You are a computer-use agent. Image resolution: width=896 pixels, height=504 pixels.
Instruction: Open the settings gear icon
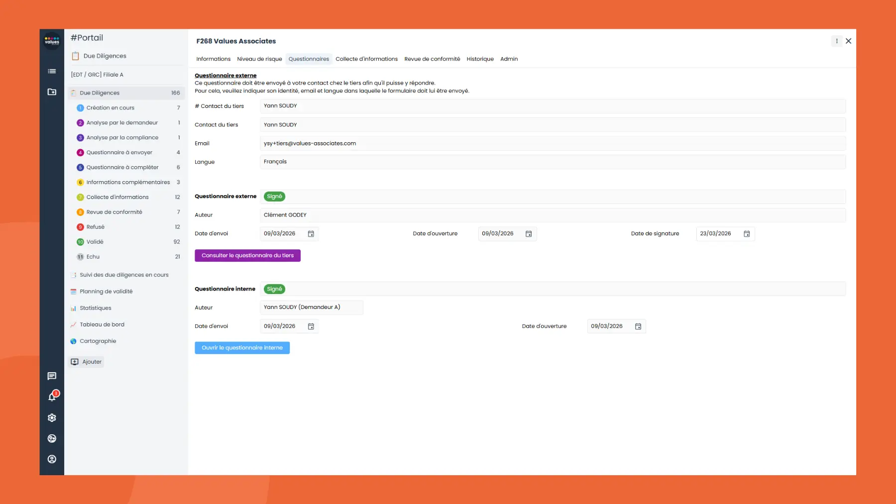(51, 417)
